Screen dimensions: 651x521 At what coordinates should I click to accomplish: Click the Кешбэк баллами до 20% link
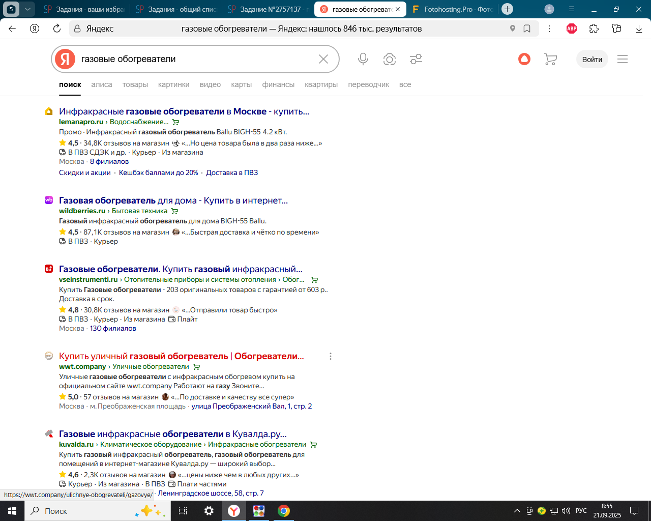click(159, 172)
